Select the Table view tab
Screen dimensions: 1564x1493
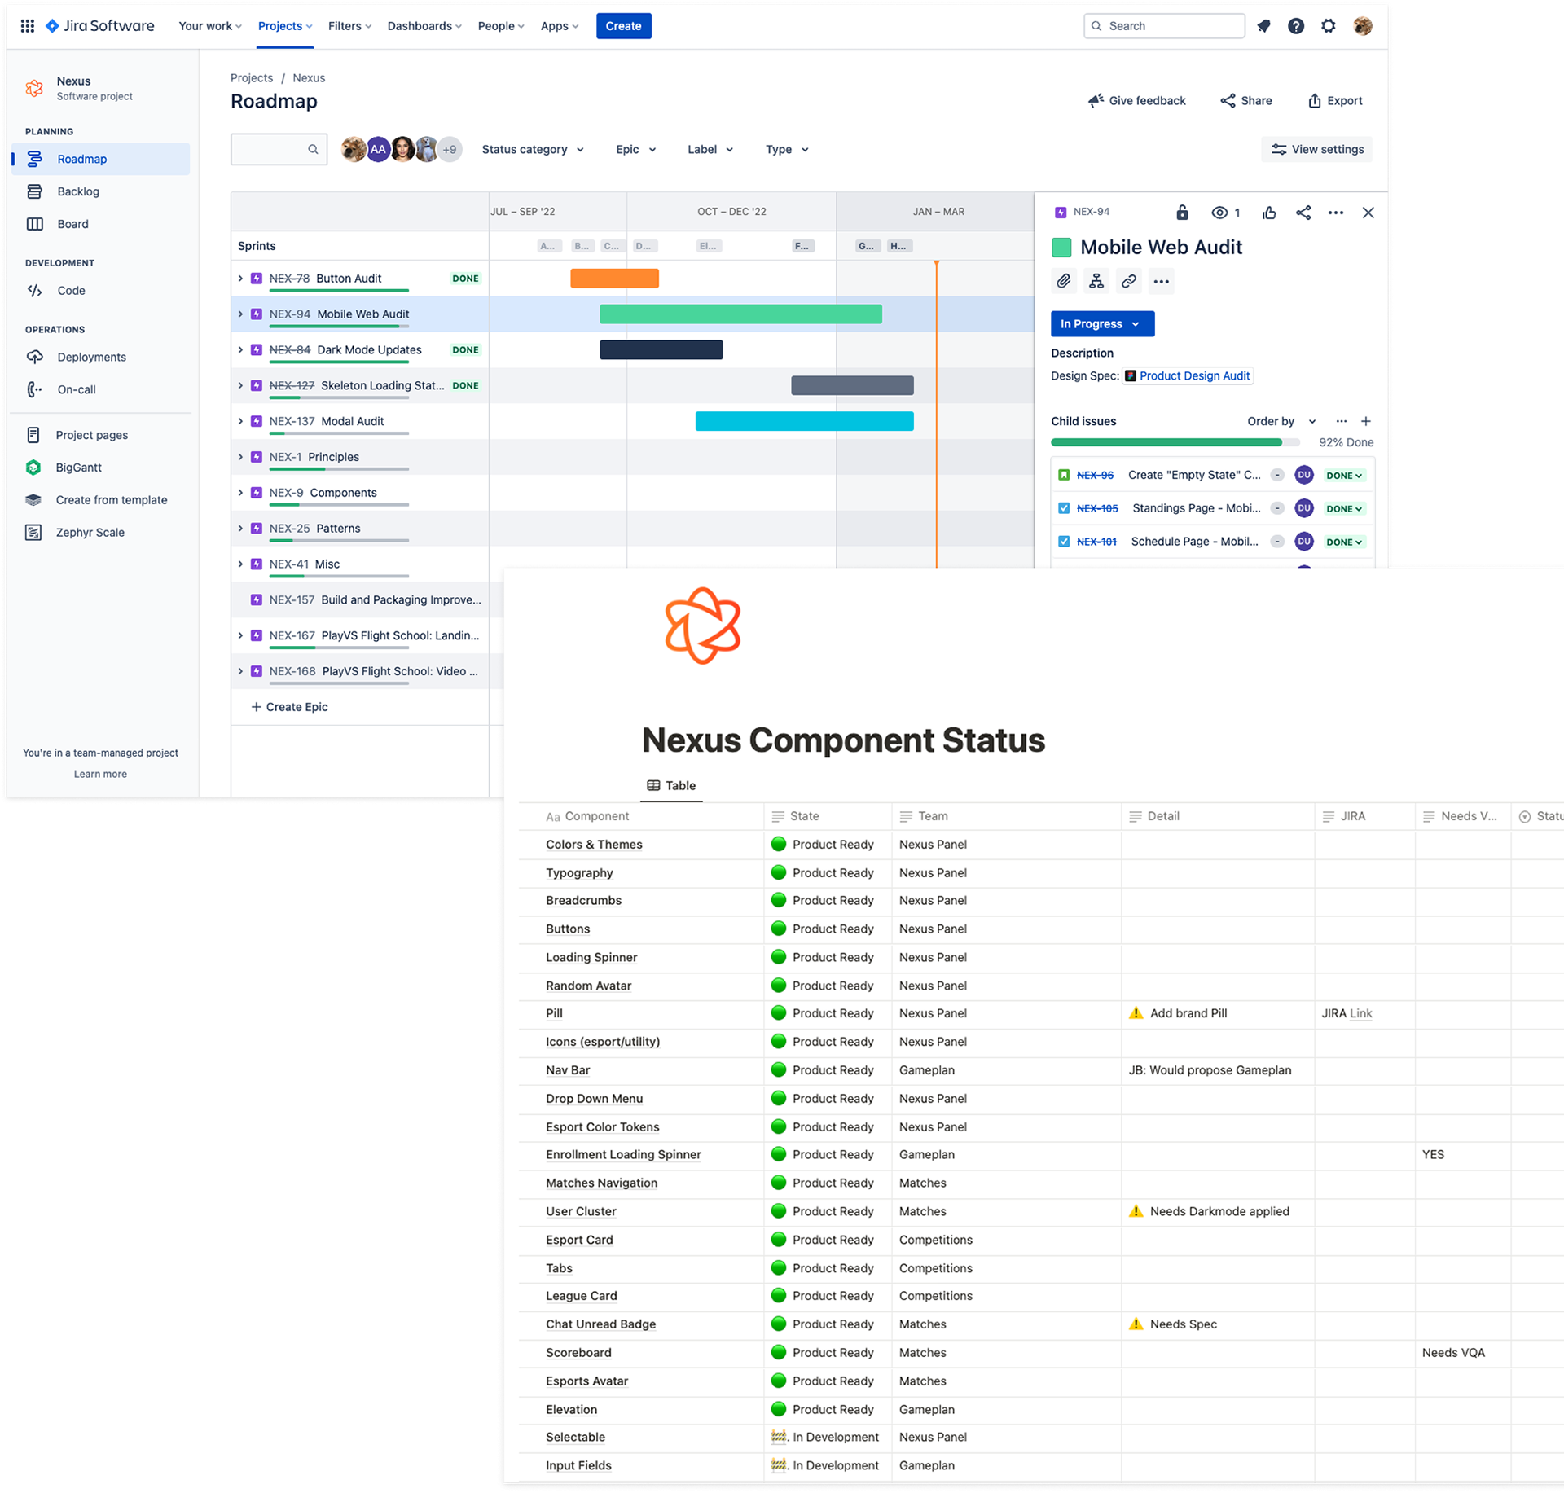coord(671,785)
